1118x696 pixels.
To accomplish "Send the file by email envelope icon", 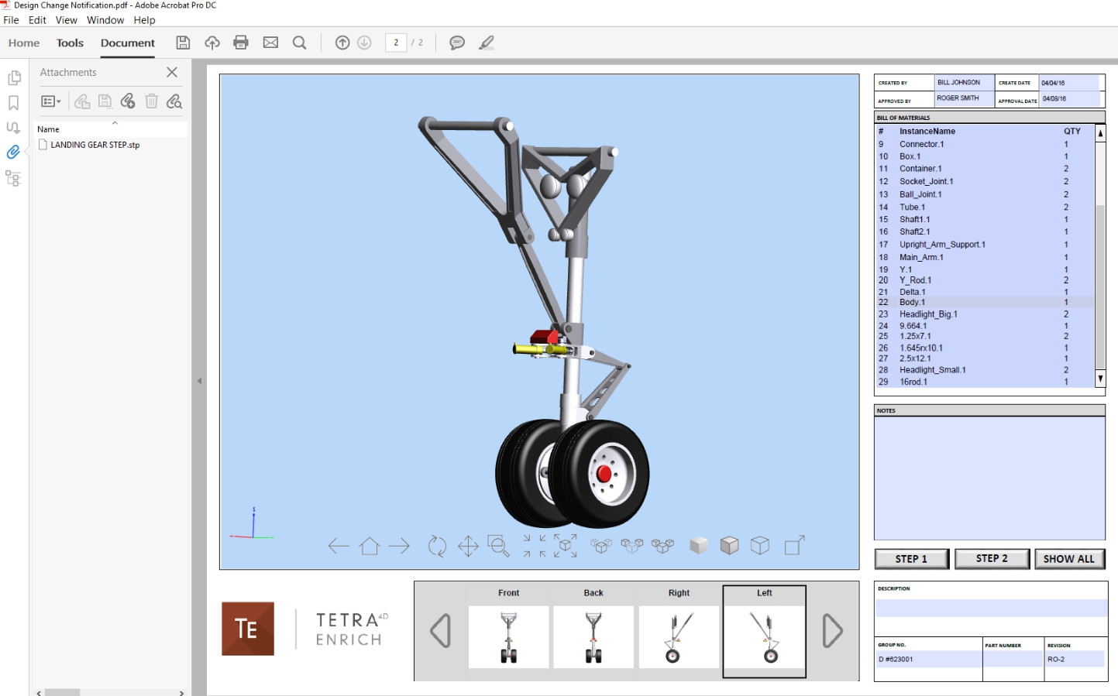I will (x=270, y=43).
